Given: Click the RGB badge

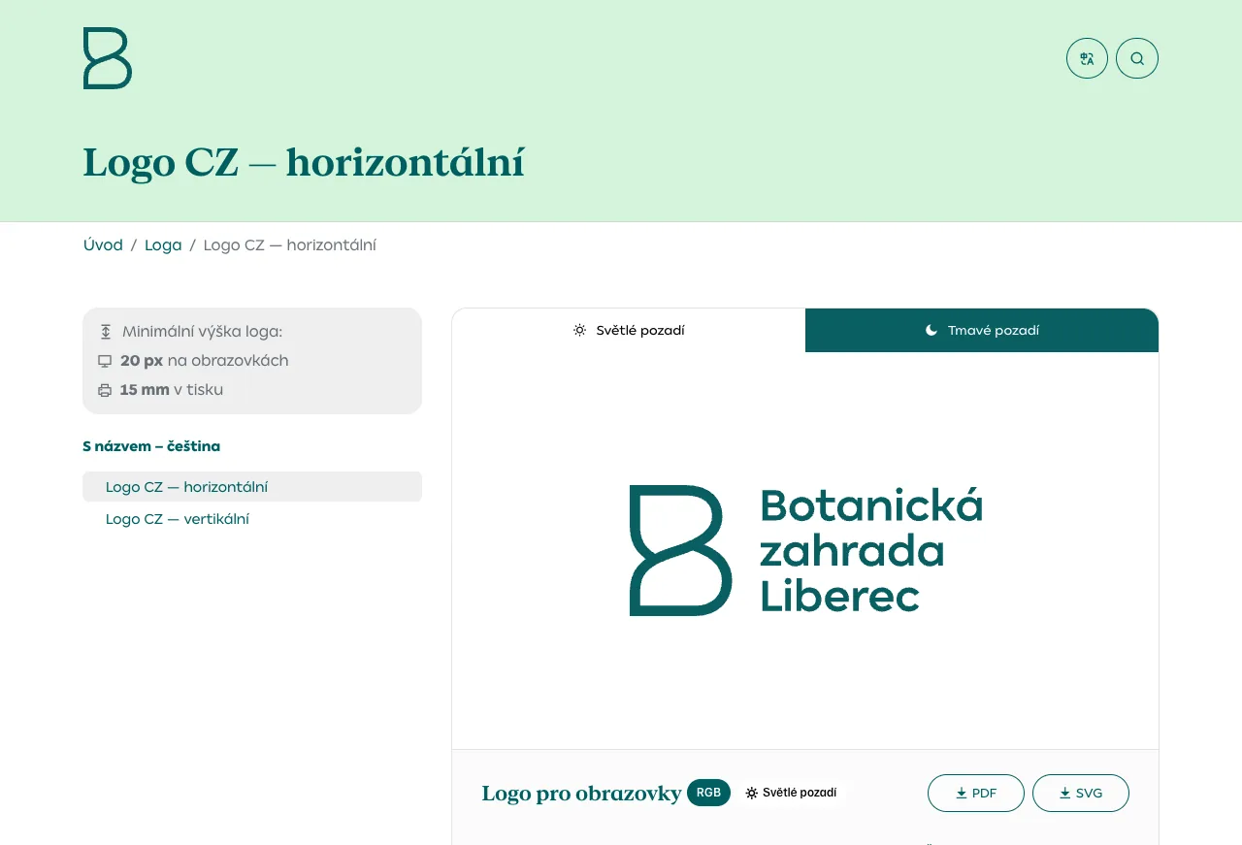Looking at the screenshot, I should click(x=708, y=793).
